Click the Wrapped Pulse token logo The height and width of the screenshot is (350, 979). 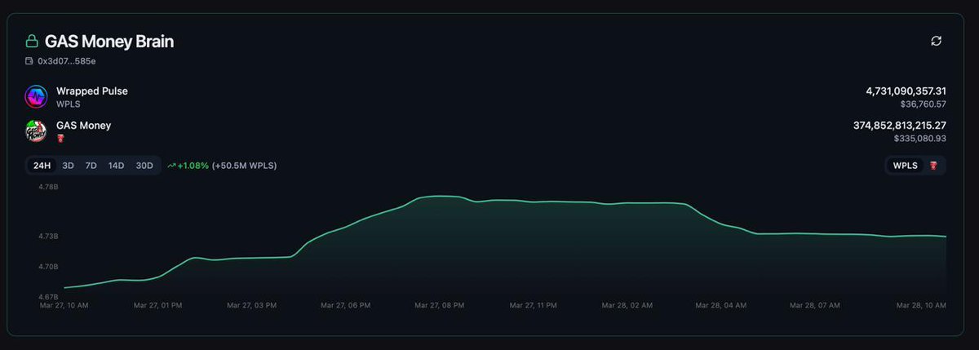click(x=36, y=97)
